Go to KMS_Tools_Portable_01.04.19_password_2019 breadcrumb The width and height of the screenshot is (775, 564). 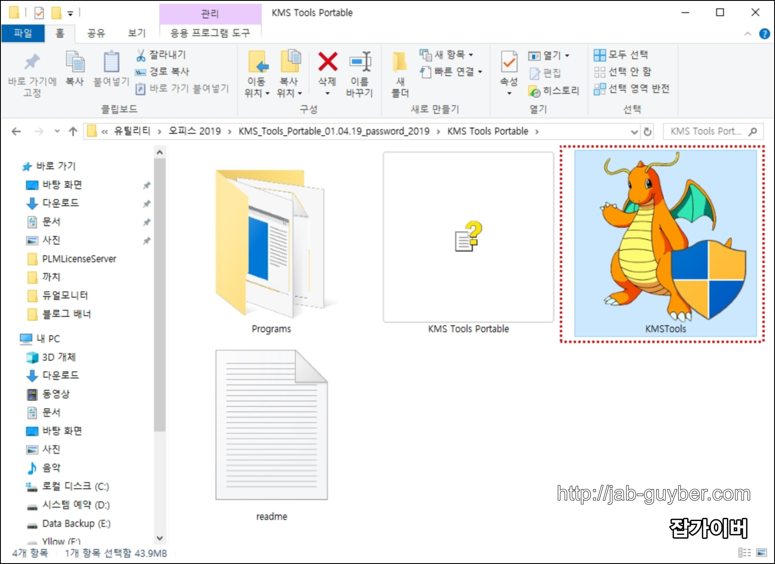pos(334,131)
